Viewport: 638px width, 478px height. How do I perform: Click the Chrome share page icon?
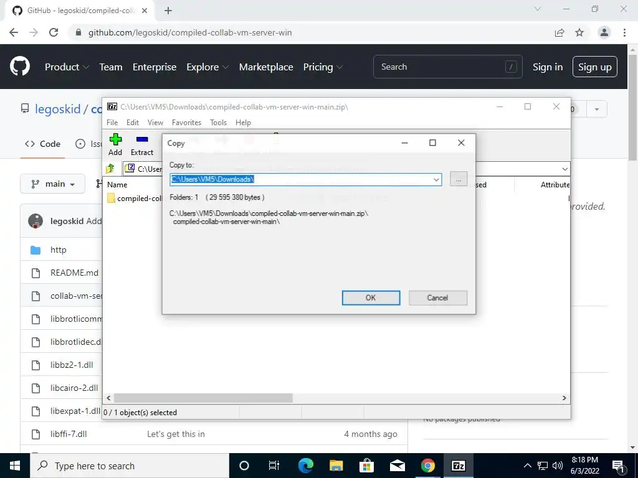(x=559, y=32)
